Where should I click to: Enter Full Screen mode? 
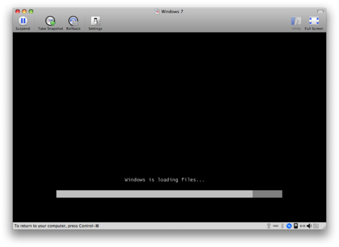pos(314,23)
